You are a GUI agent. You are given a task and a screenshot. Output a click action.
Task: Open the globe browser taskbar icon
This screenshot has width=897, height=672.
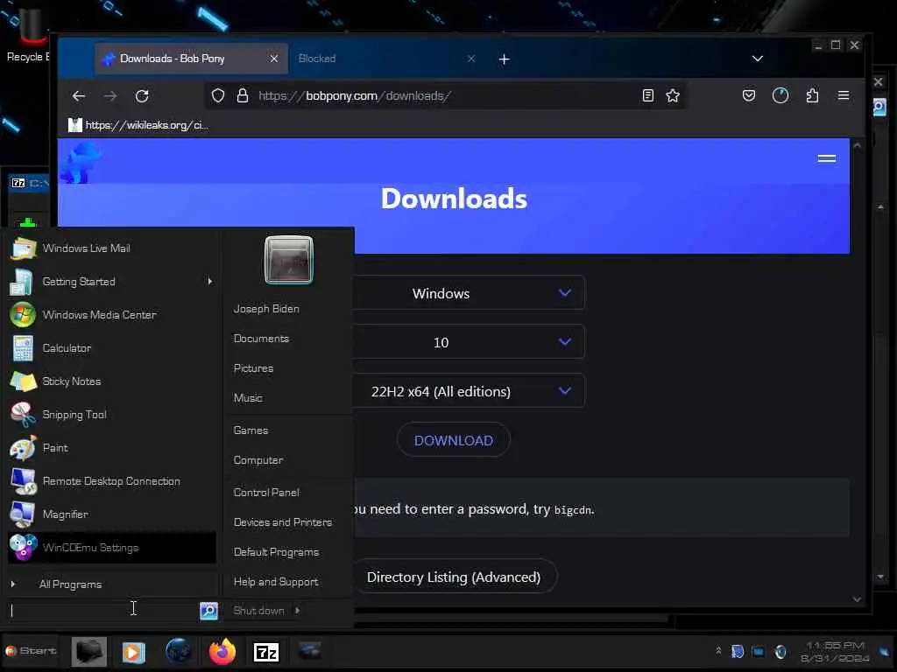click(x=178, y=651)
